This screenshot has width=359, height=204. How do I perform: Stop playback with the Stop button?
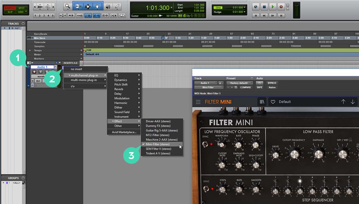click(x=264, y=7)
